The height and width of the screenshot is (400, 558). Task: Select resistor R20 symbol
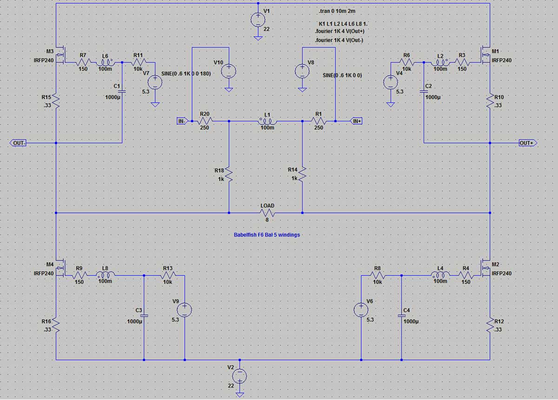[205, 121]
